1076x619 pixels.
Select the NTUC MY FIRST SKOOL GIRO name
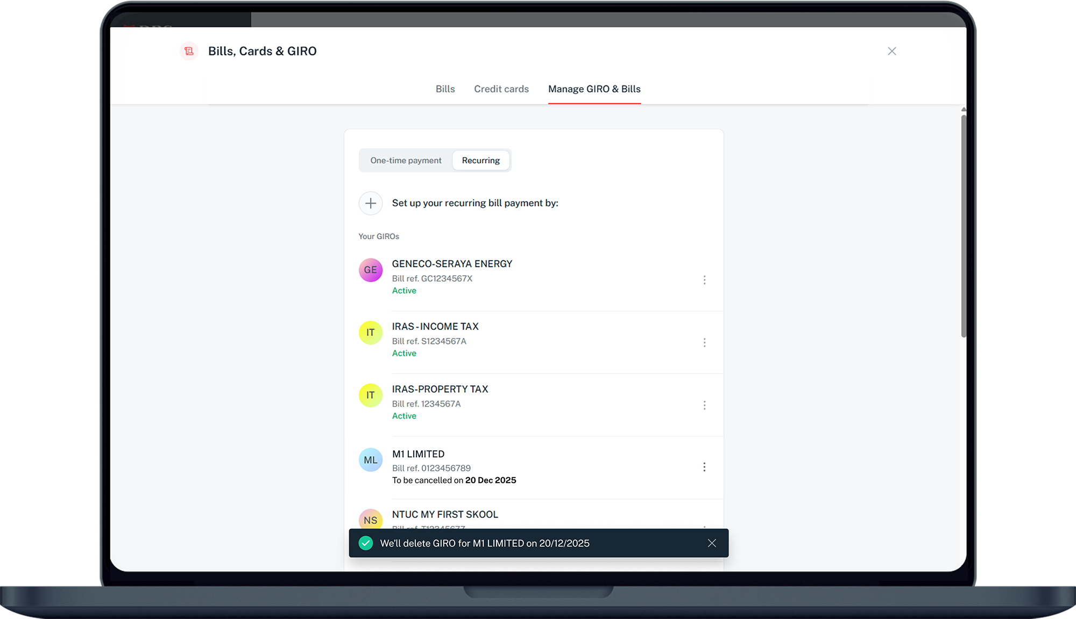pos(445,514)
